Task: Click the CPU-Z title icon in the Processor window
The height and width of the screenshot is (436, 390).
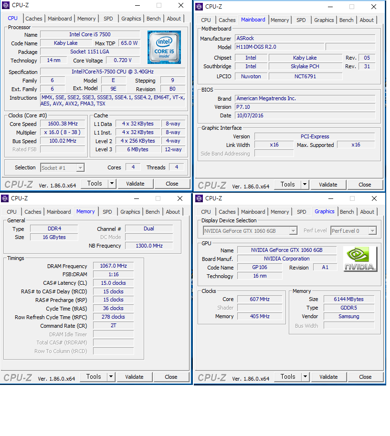Action: click(6, 5)
